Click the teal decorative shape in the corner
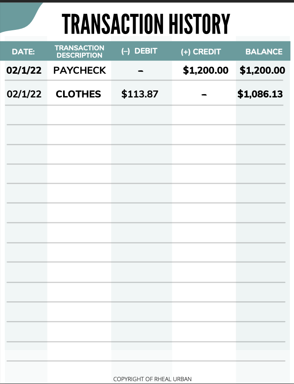Image resolution: width=294 pixels, height=384 pixels. 16,16
